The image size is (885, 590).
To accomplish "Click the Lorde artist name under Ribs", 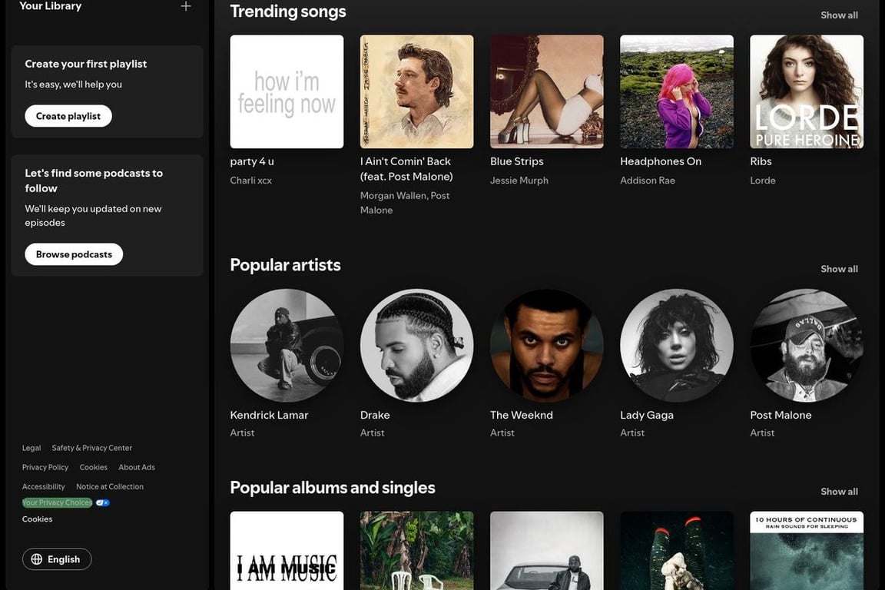I will click(x=763, y=180).
